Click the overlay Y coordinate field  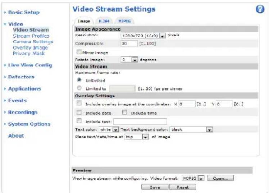pyautogui.click(x=224, y=104)
